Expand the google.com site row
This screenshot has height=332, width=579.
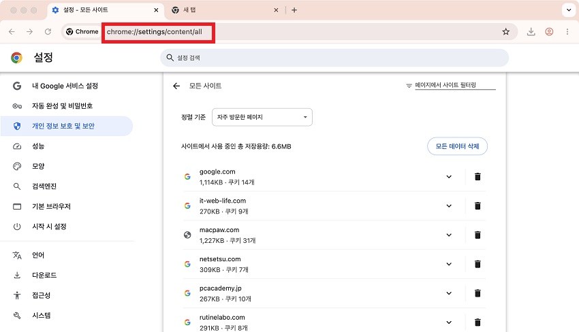coord(449,177)
